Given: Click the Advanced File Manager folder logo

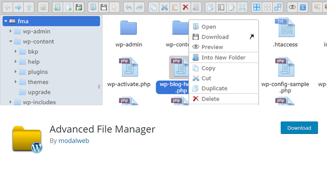Looking at the screenshot, I should (x=27, y=140).
